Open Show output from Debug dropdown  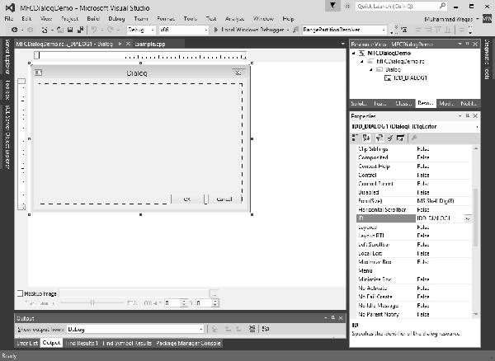(201, 329)
